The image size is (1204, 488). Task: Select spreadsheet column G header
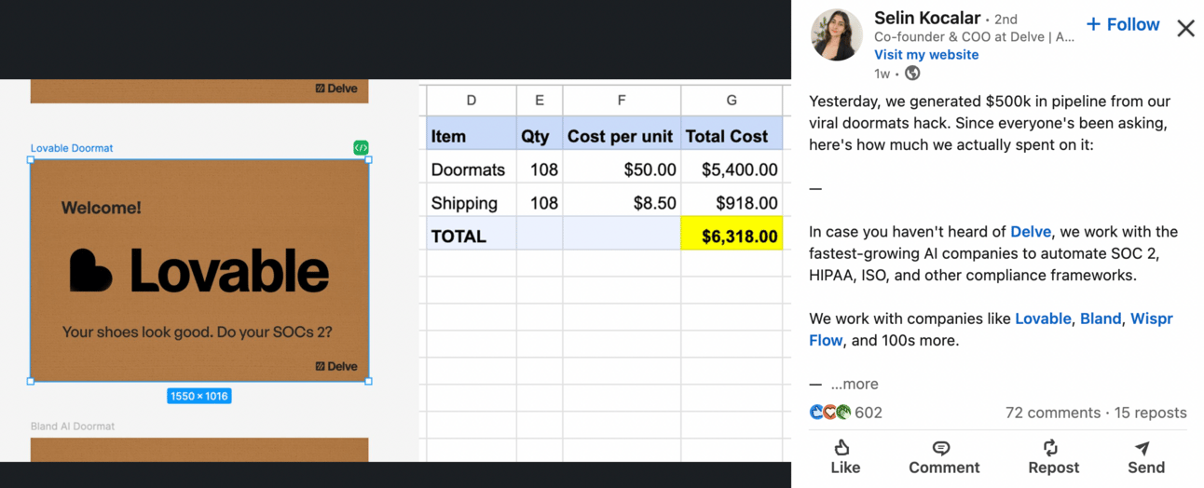point(732,100)
